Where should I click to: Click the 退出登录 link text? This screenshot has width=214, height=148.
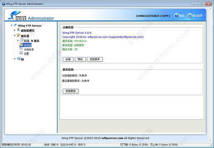click(197, 16)
